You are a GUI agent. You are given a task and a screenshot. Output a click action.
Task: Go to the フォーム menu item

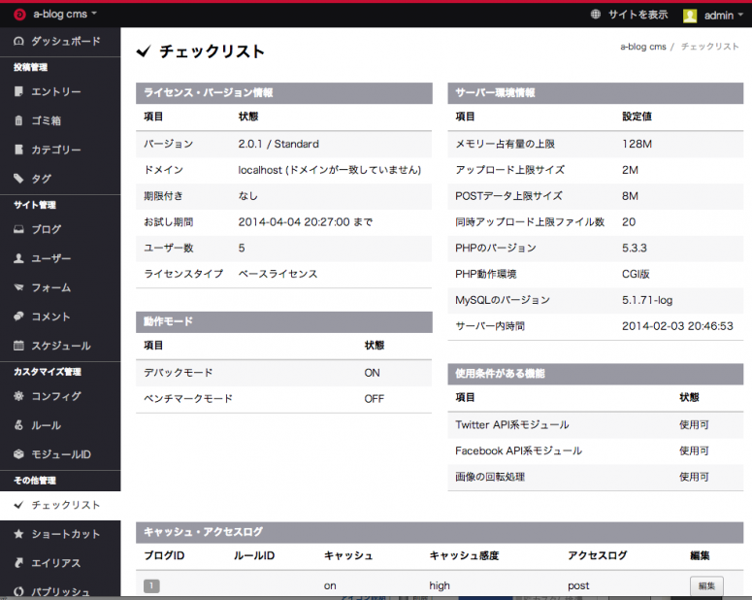point(50,288)
